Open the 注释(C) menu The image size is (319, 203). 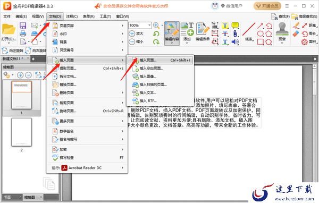(72, 16)
